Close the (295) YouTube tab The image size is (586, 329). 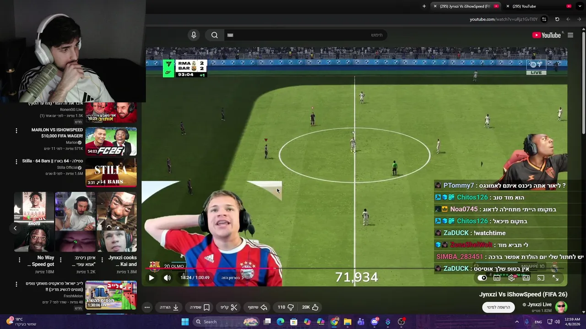(x=508, y=6)
